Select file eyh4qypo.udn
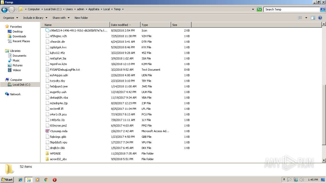Screen dimensions: 326x183 (59, 75)
